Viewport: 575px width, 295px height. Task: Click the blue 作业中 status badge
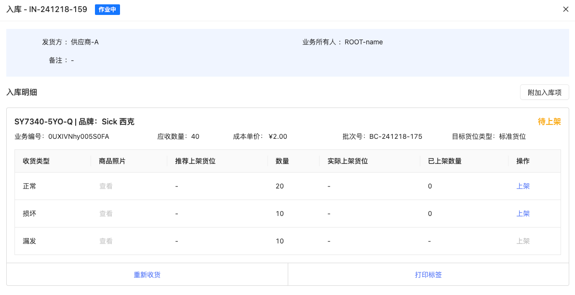(107, 10)
